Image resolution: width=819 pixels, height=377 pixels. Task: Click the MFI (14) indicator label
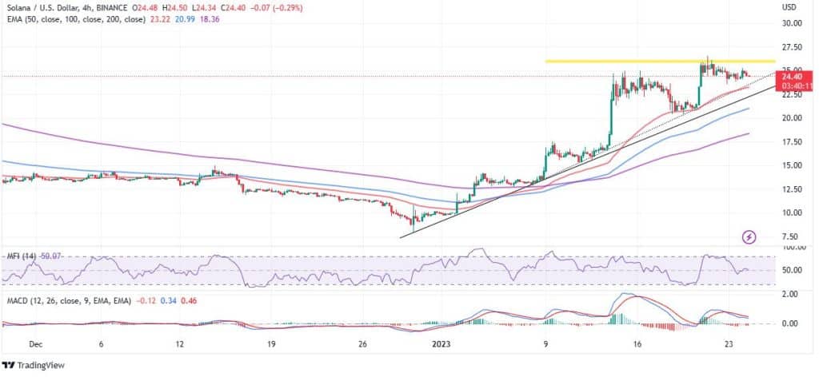(20, 256)
